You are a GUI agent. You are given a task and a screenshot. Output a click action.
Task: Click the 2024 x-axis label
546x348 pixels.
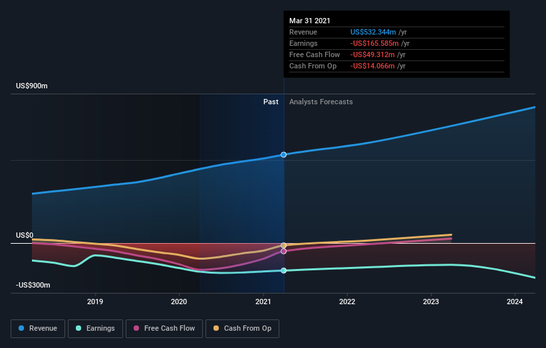515,302
